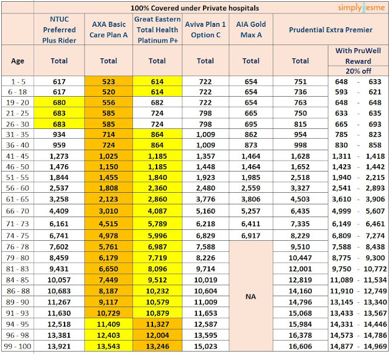Click AXA value 714
This screenshot has height=354, width=390.
108,134
